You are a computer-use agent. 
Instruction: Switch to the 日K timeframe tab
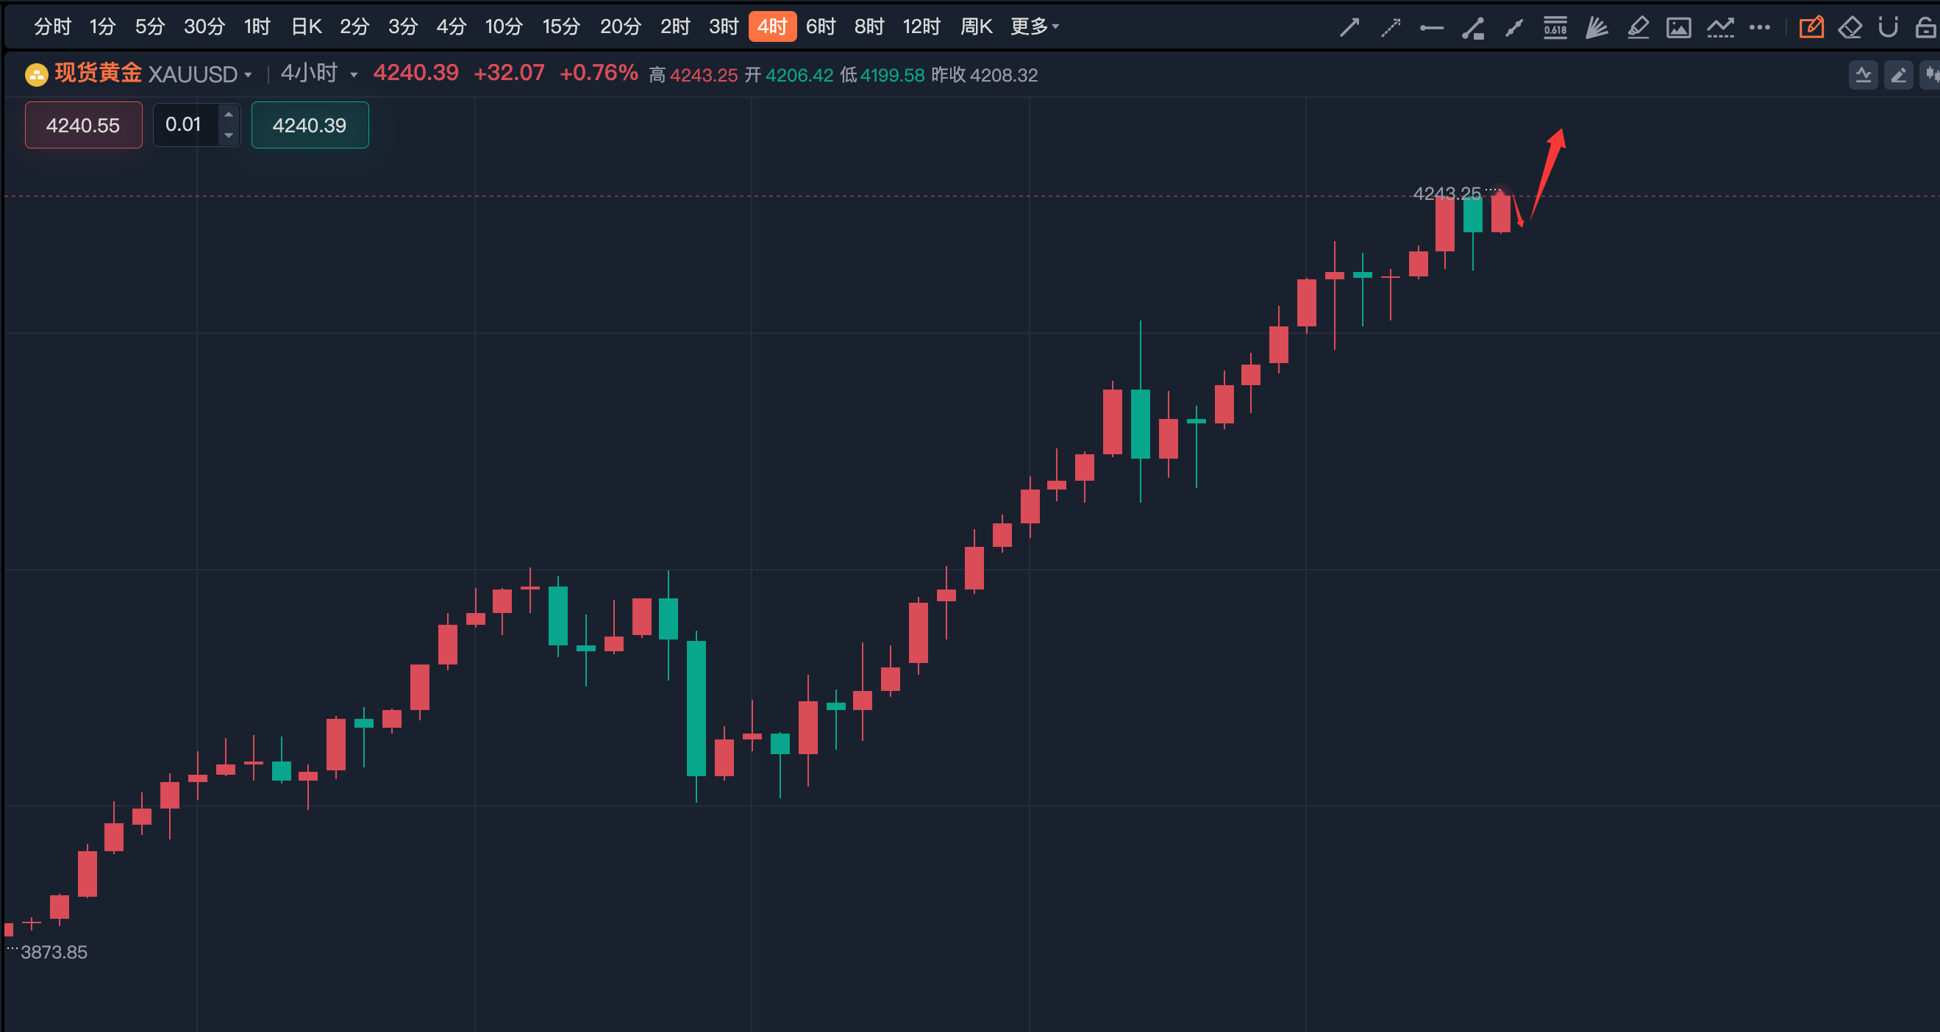[306, 27]
